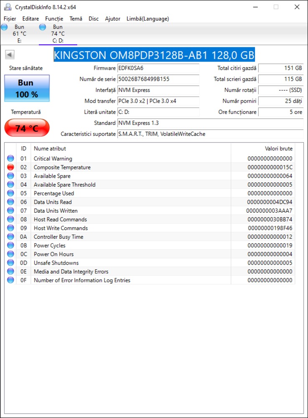This screenshot has height=418, width=308.
Task: Click the status icon for Percentage Used
Action: 11,193
